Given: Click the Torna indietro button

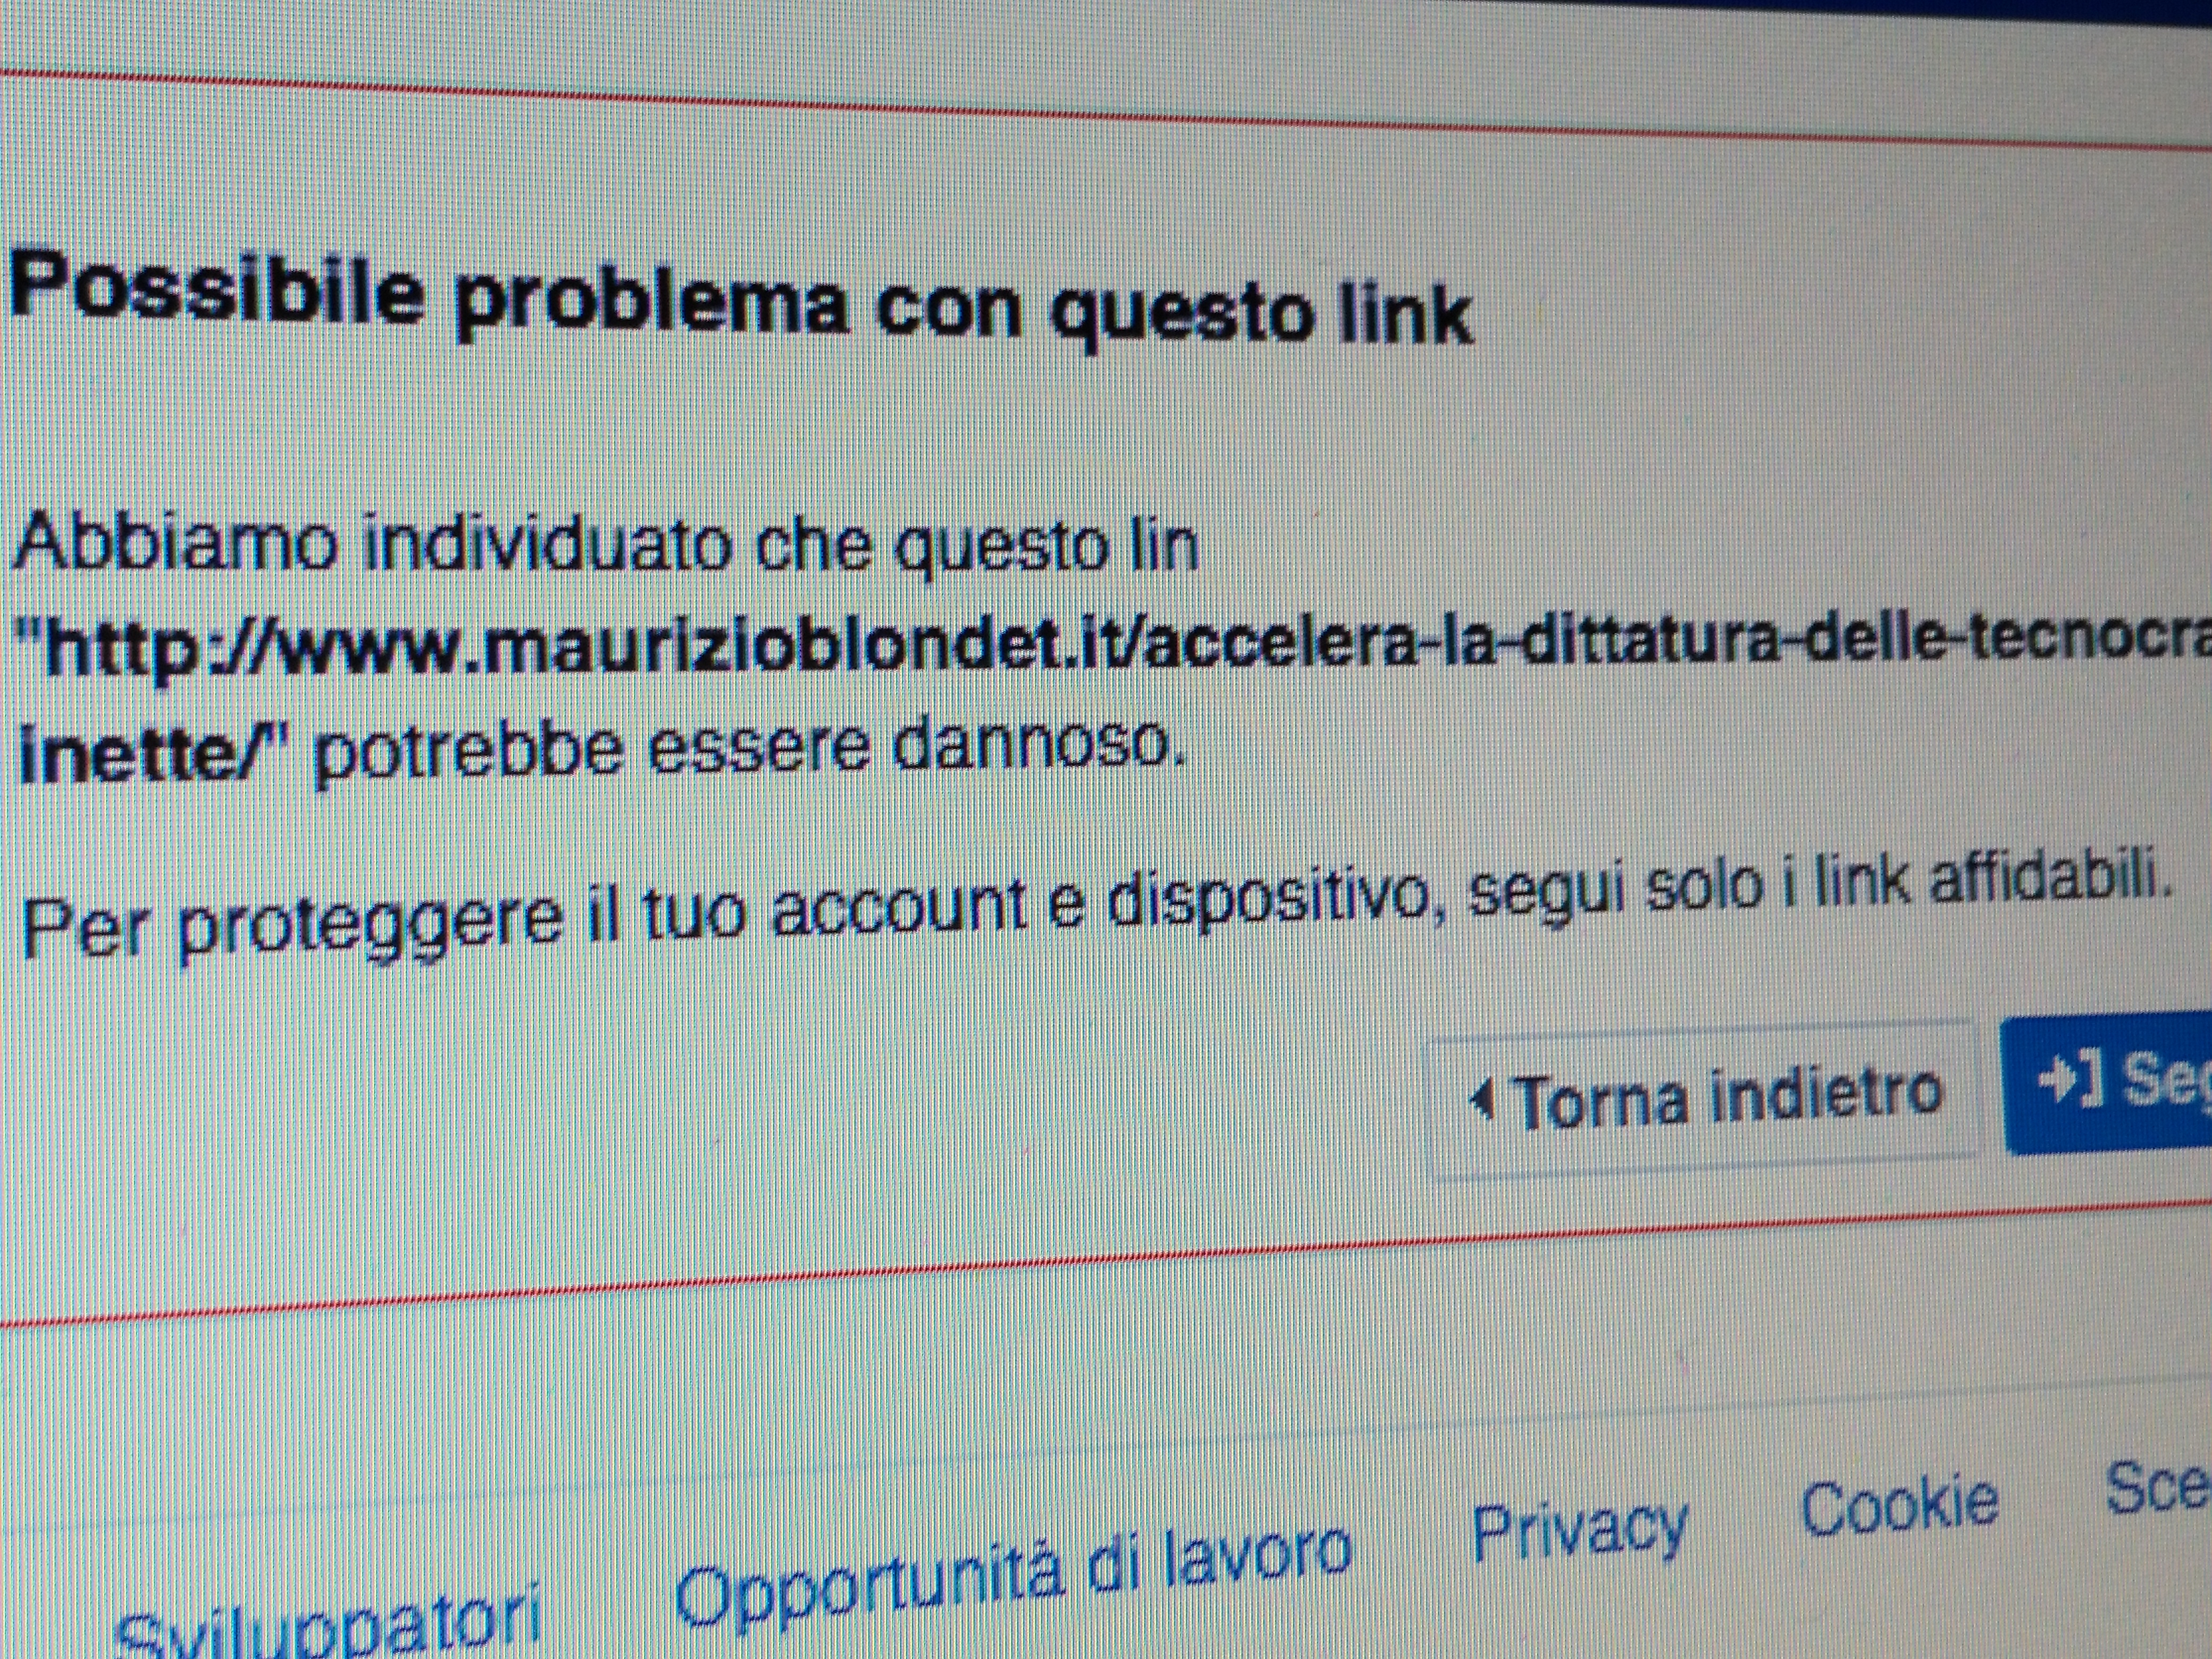Looking at the screenshot, I should coord(1705,1099).
